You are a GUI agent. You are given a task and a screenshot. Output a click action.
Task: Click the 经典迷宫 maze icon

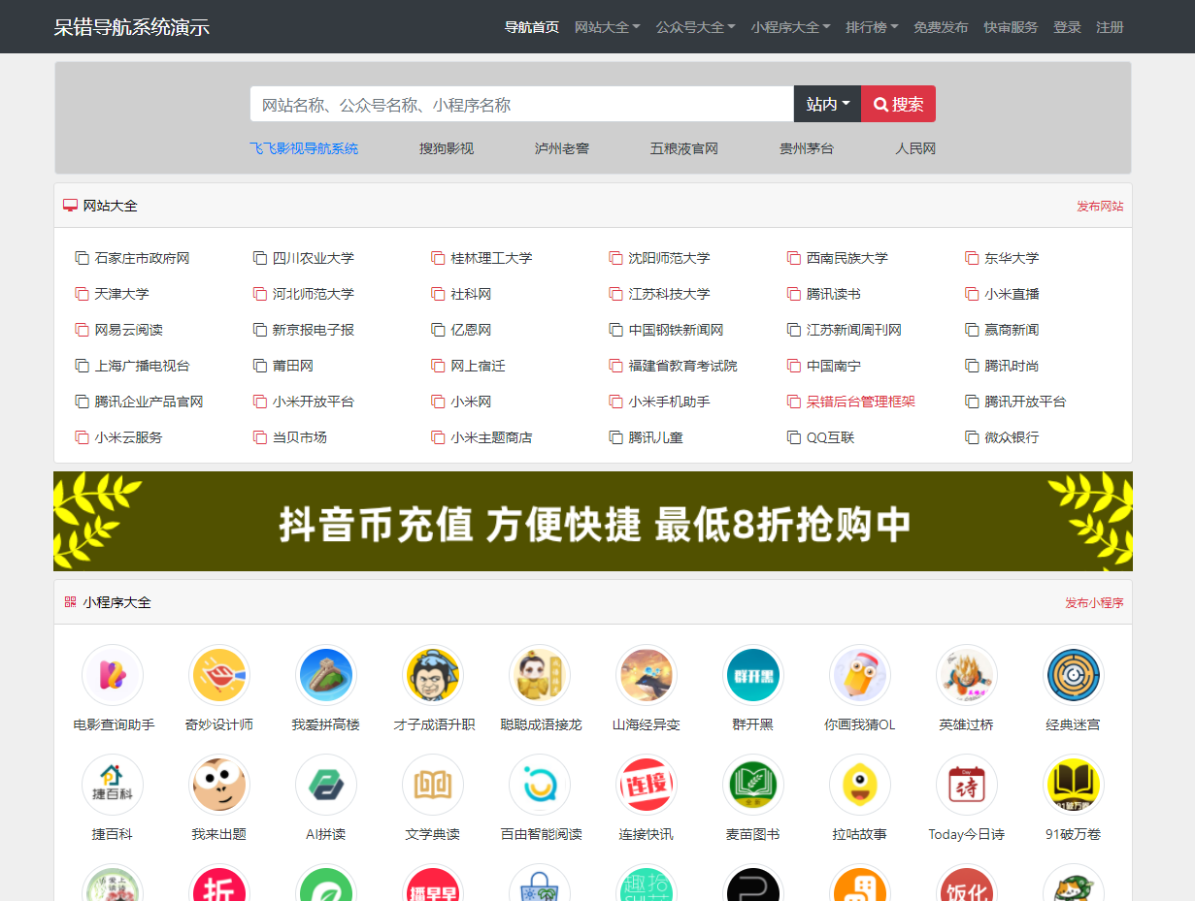coord(1074,674)
